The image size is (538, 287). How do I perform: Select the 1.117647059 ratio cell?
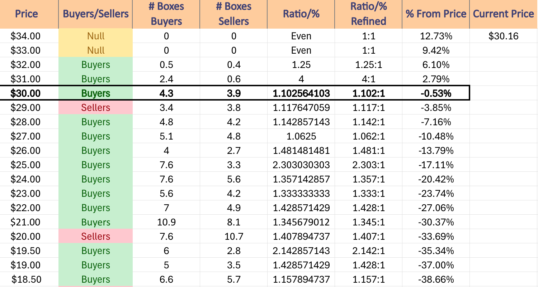tap(301, 107)
